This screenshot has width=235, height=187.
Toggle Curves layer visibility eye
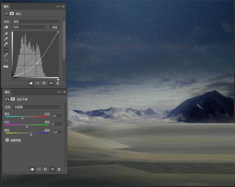(x=51, y=83)
